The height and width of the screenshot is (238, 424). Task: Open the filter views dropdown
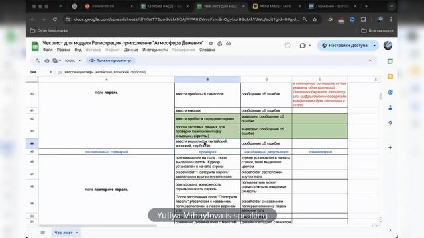(x=56, y=61)
